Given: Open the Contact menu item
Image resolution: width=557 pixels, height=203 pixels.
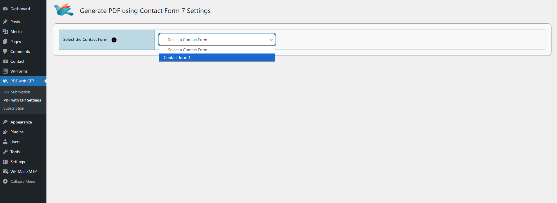Looking at the screenshot, I should [x=17, y=61].
